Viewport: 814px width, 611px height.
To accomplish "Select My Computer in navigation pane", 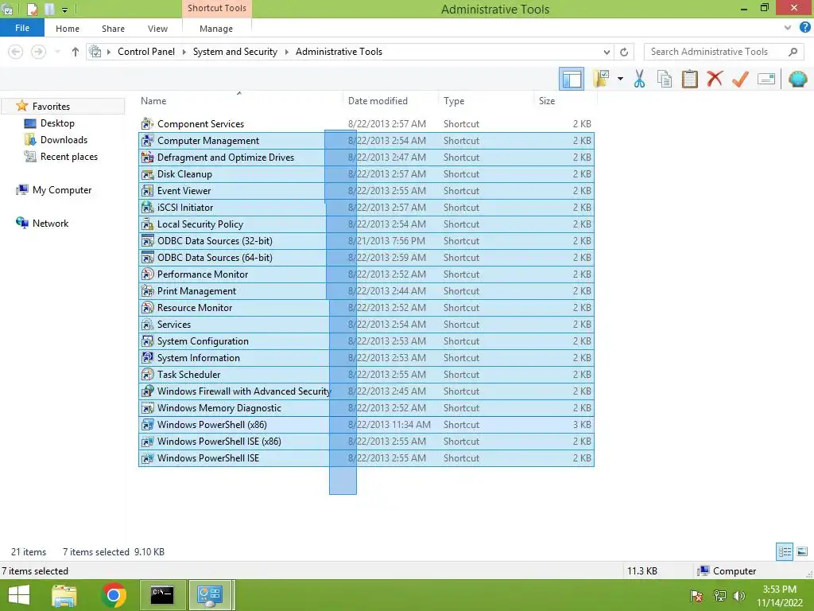I will click(x=62, y=190).
